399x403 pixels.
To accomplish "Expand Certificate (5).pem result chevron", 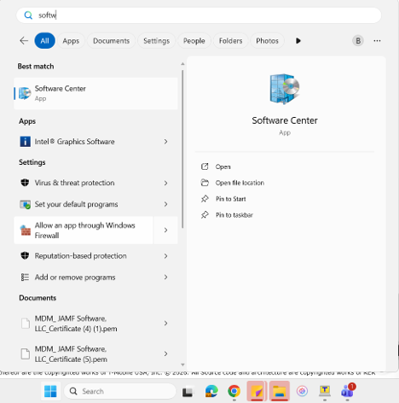I will coord(165,353).
